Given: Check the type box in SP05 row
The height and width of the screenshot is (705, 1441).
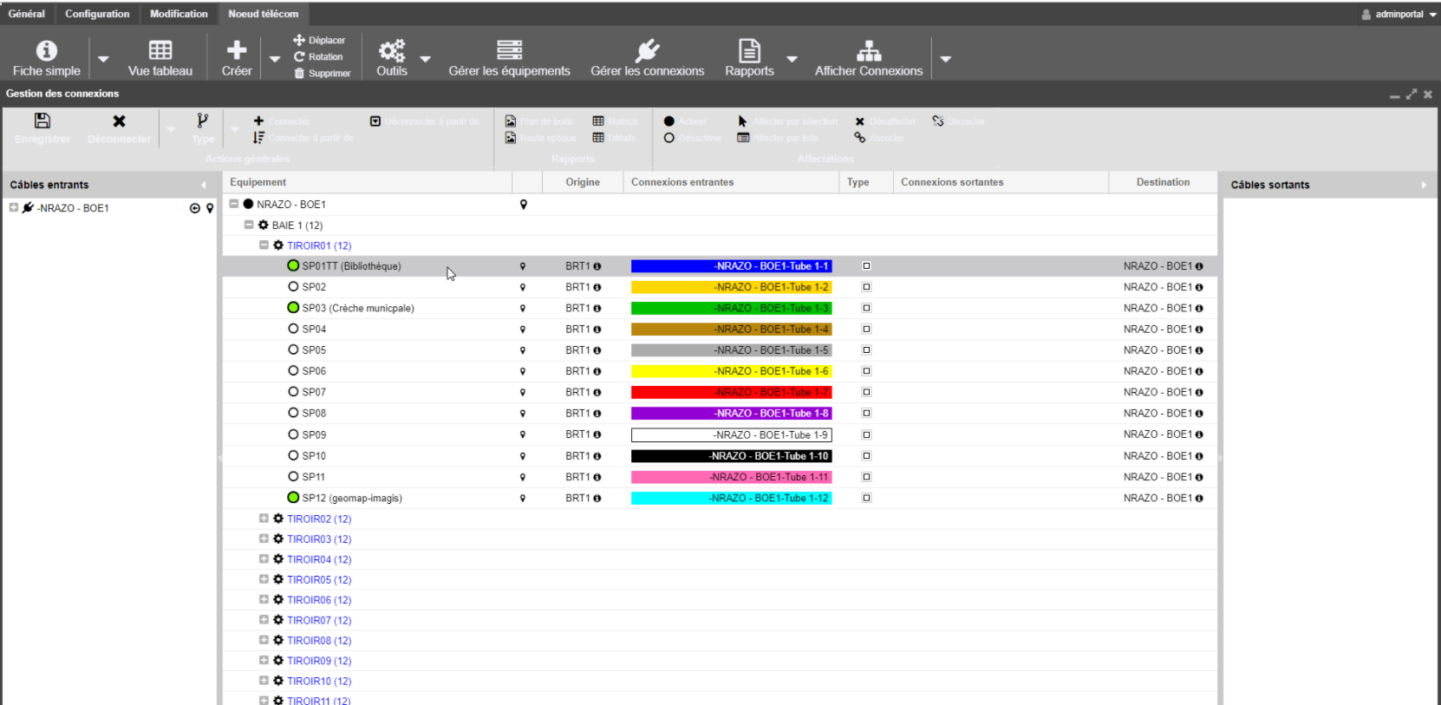Looking at the screenshot, I should click(866, 350).
